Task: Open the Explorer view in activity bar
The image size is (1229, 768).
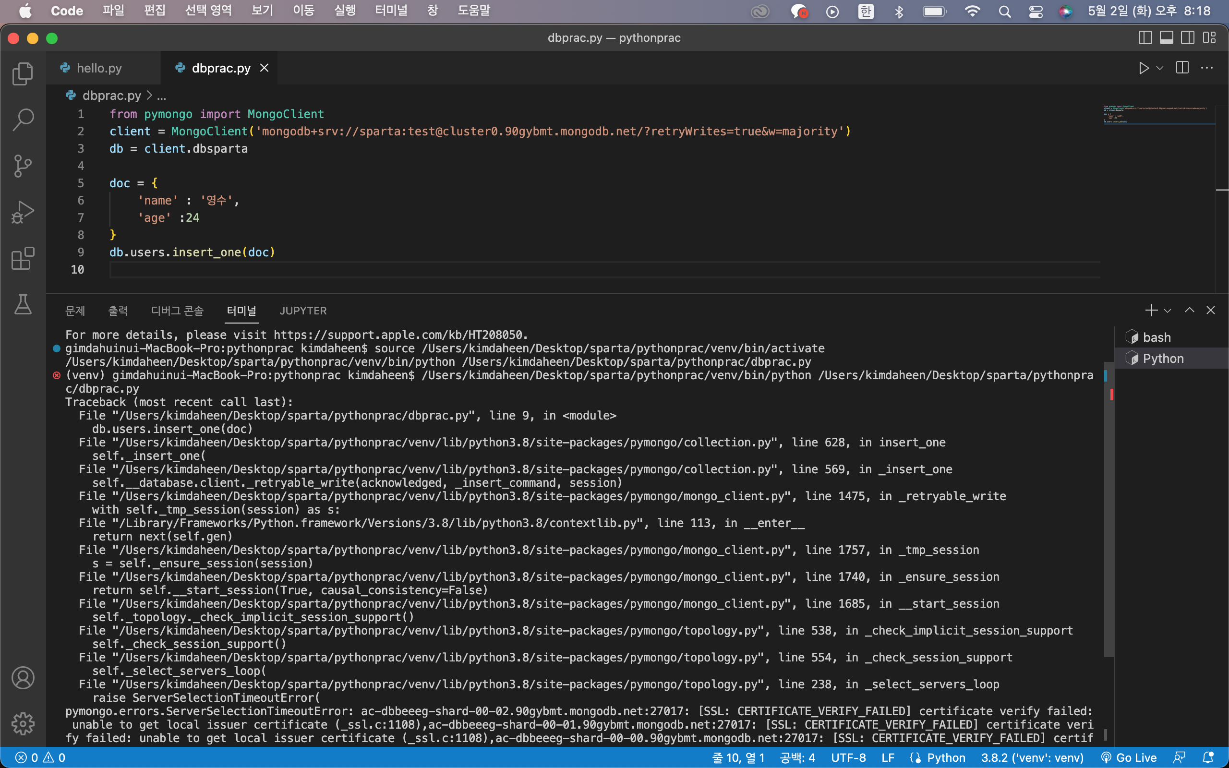Action: tap(23, 73)
